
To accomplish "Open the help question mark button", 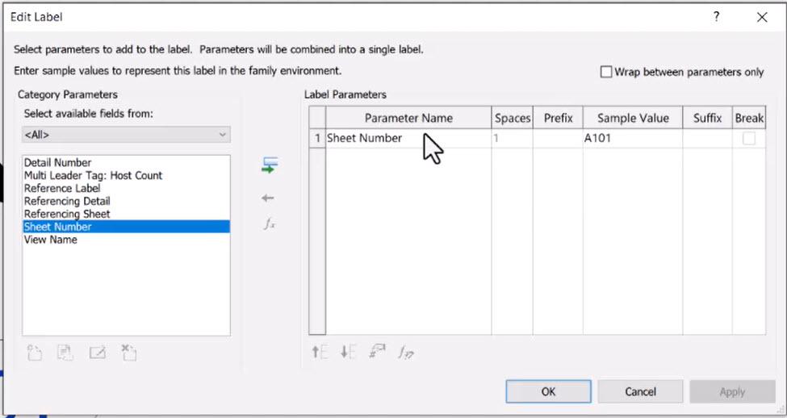I will point(716,17).
